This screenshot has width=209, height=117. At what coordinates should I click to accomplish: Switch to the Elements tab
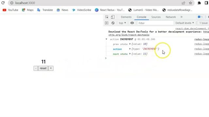coord(126,17)
